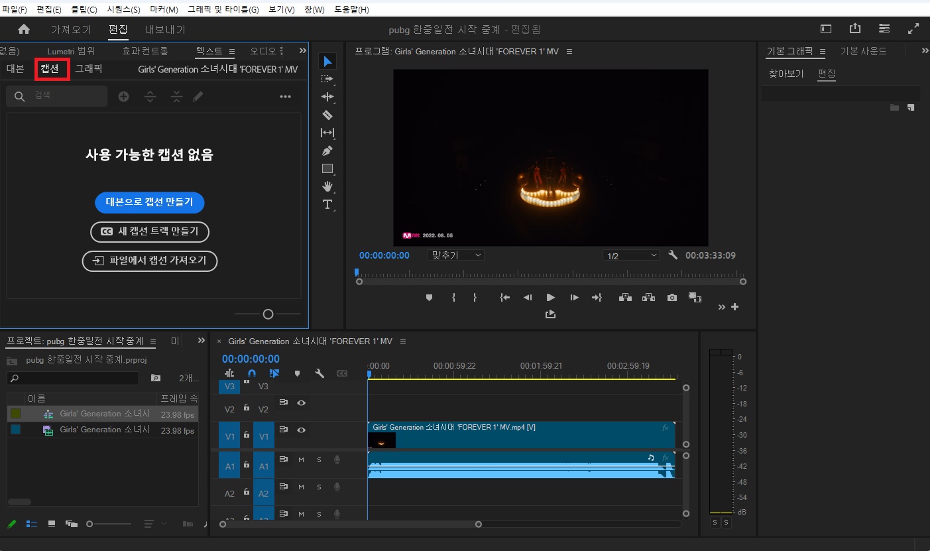This screenshot has width=930, height=551.
Task: Enable voice-over record on A1
Action: pyautogui.click(x=337, y=459)
